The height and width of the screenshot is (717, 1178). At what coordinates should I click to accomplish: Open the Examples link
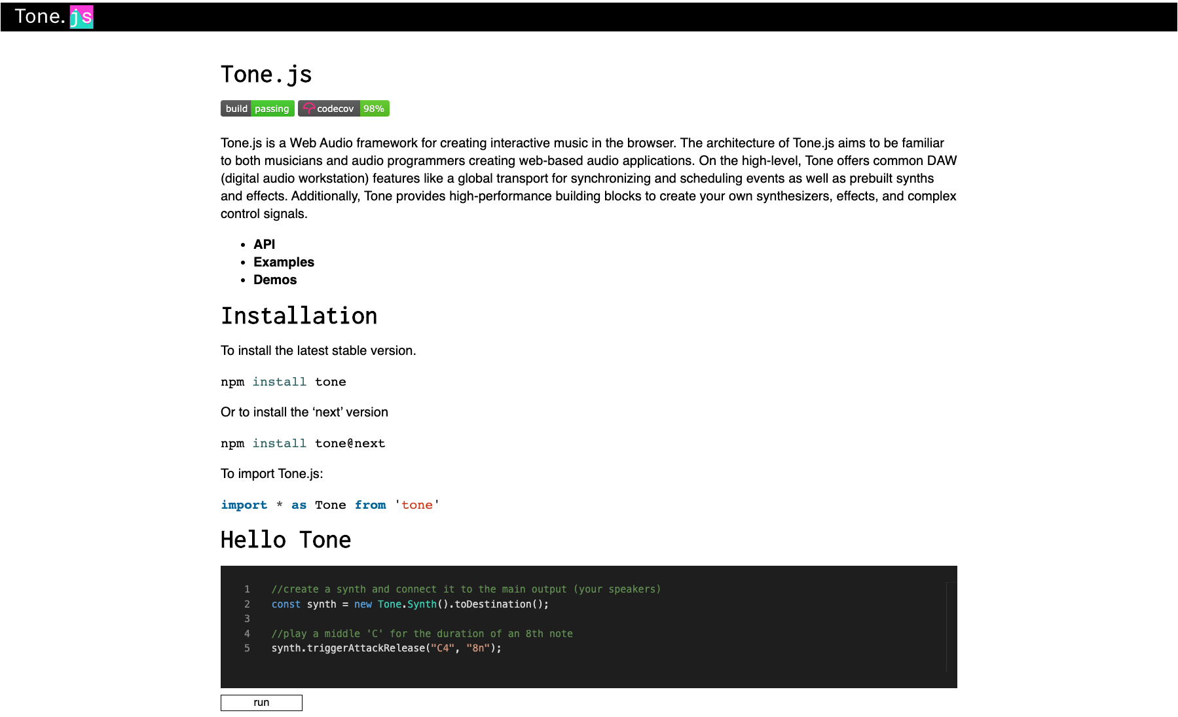(284, 262)
